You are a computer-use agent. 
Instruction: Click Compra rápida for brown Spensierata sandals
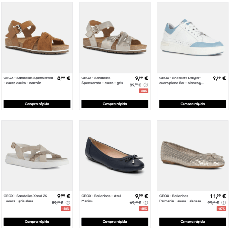coord(37,104)
